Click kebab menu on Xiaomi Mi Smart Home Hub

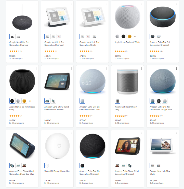(x=71, y=133)
